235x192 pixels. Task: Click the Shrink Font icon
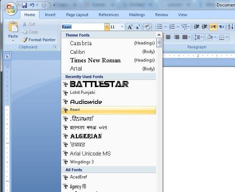point(138,27)
